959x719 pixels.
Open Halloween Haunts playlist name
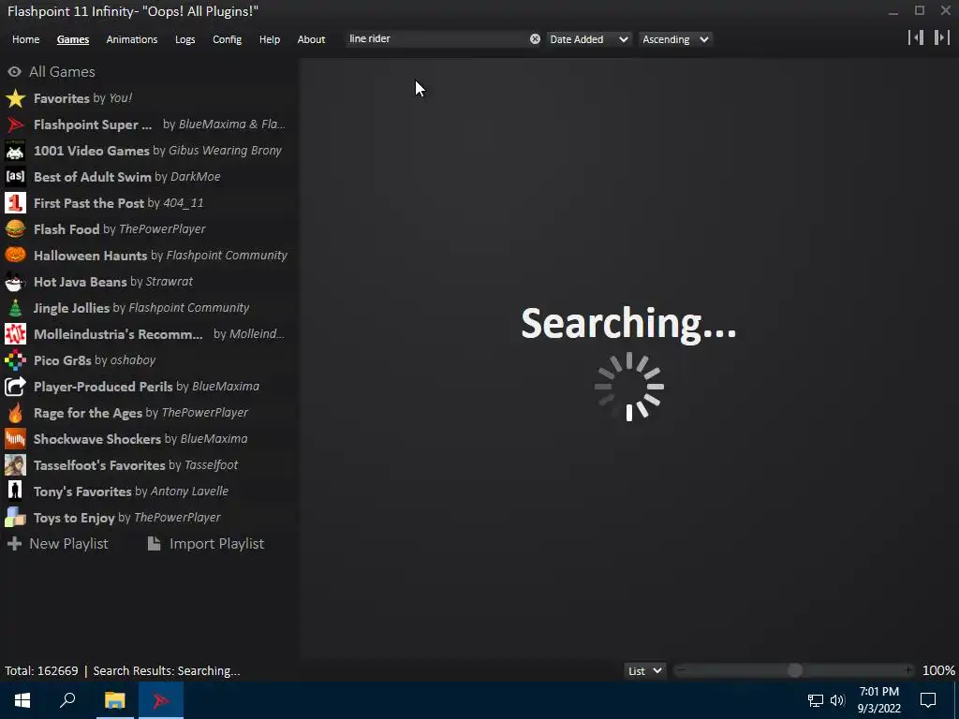tap(90, 256)
